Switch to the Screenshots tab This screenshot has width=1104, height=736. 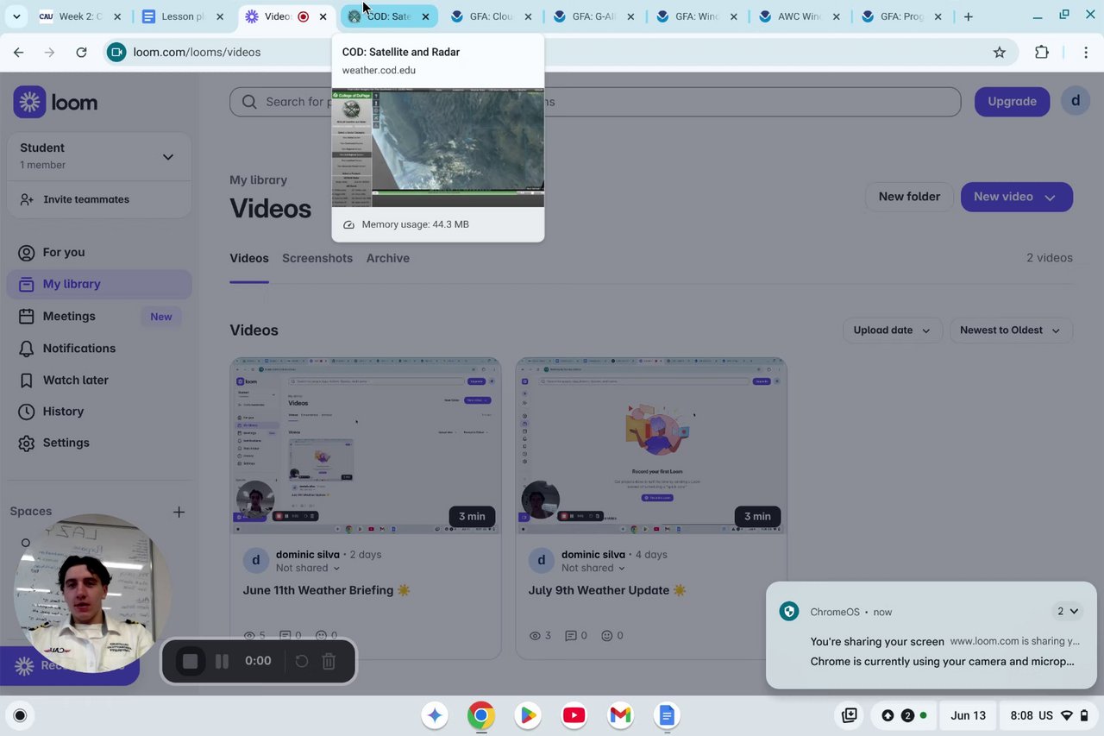click(317, 258)
